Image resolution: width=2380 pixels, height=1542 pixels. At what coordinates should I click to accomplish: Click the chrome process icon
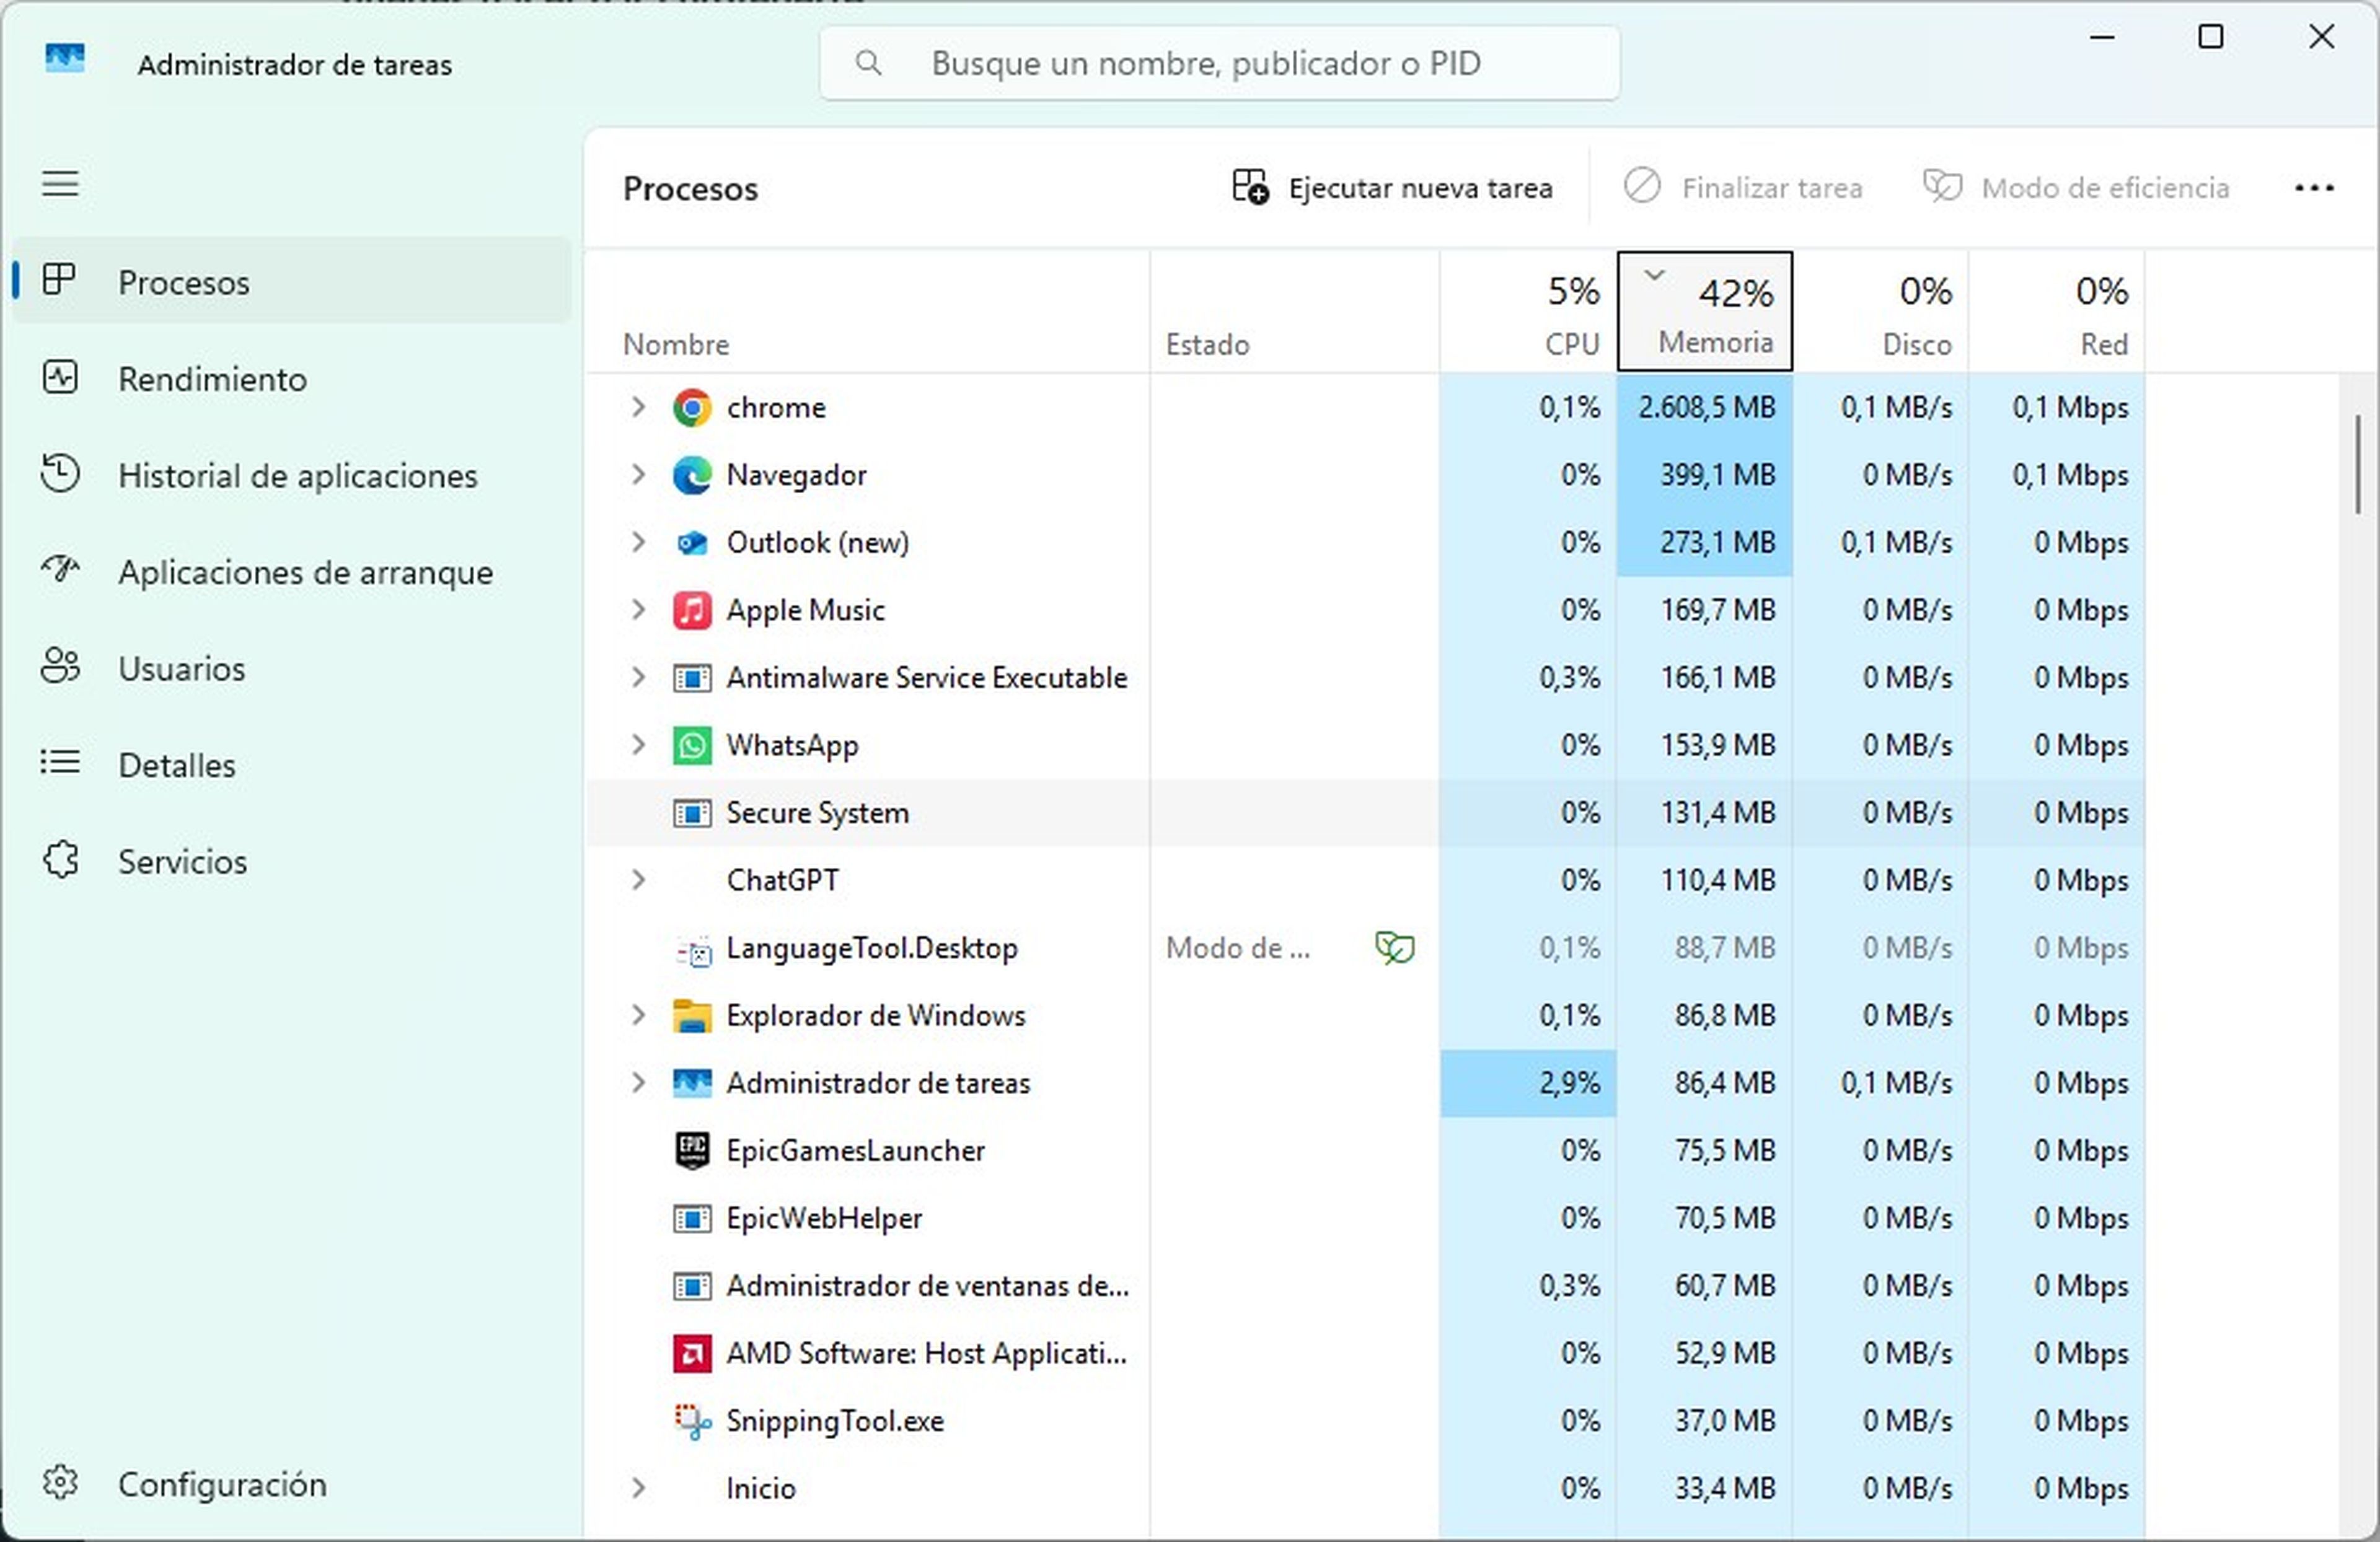tap(692, 408)
